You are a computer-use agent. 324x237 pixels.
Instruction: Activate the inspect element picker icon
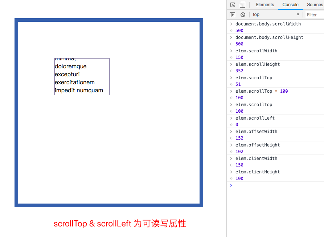click(233, 5)
